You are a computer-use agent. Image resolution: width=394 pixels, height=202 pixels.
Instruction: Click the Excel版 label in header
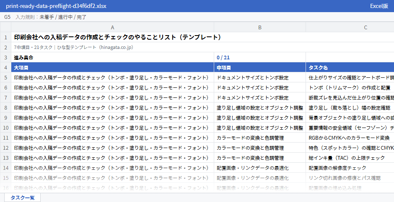(379, 6)
